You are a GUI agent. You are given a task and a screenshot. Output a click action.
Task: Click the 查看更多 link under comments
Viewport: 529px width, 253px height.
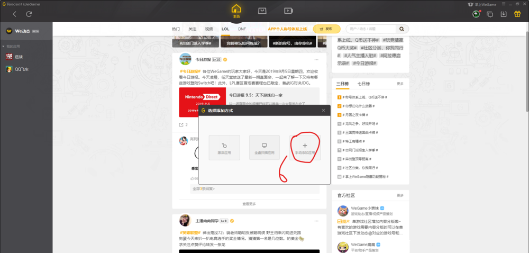tap(249, 204)
